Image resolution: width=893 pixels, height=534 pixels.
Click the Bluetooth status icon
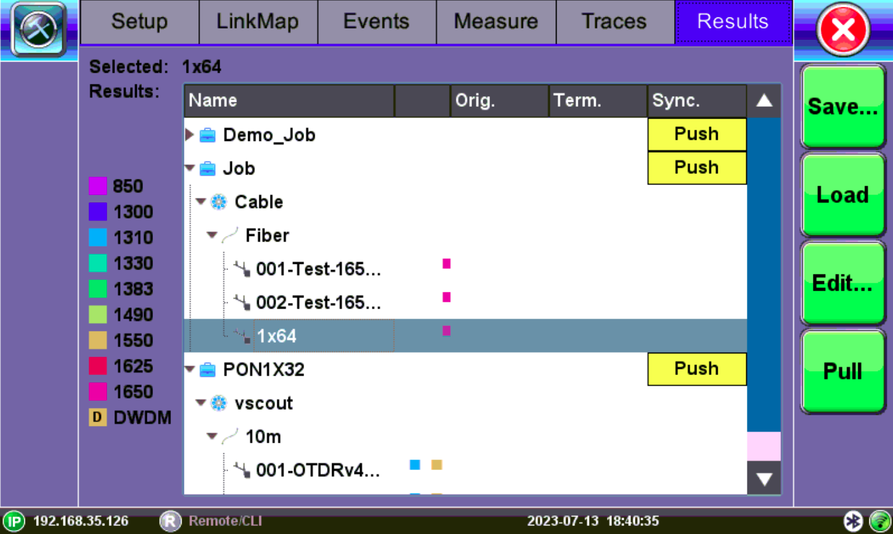click(x=853, y=521)
